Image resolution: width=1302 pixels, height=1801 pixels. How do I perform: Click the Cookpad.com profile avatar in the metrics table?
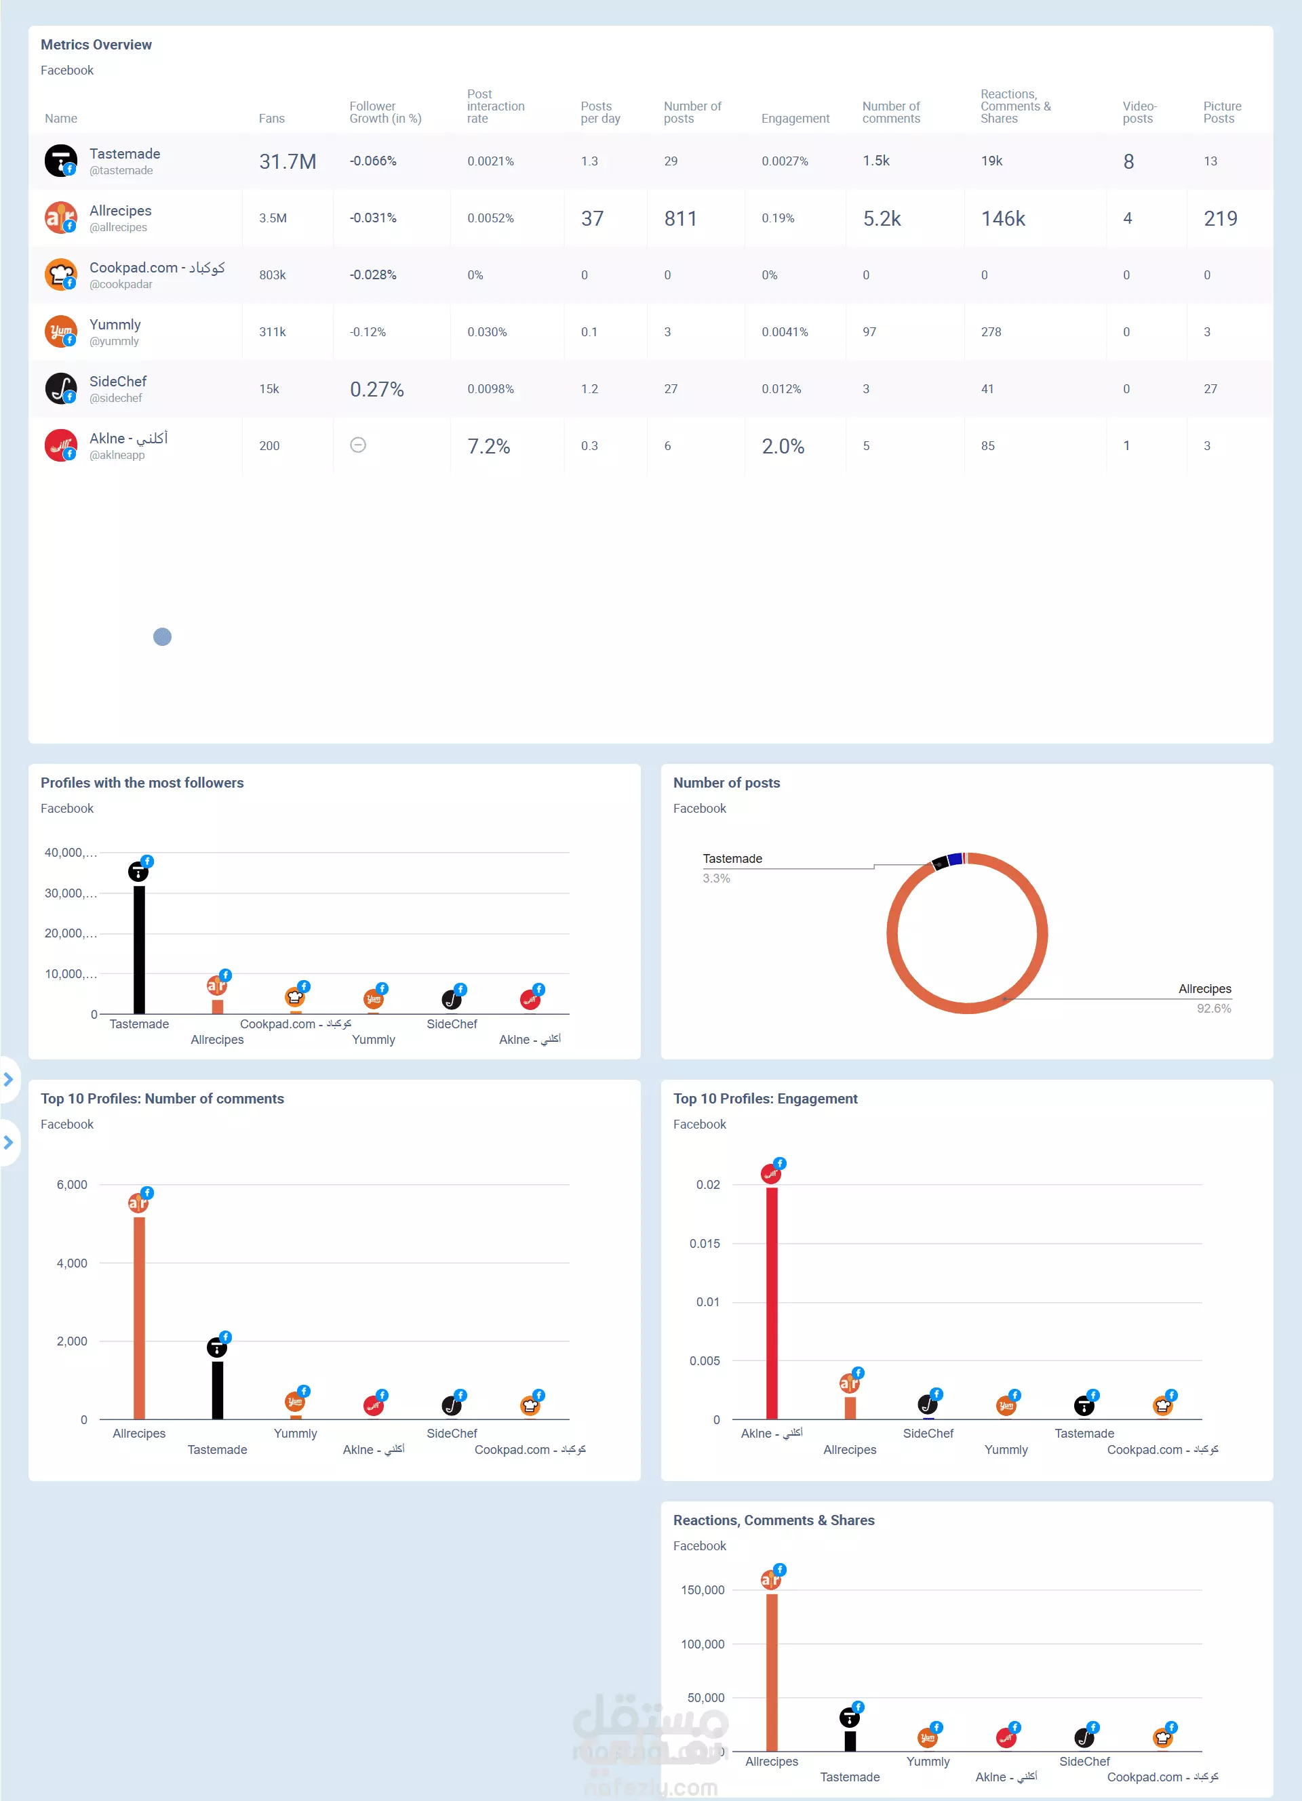pyautogui.click(x=61, y=275)
